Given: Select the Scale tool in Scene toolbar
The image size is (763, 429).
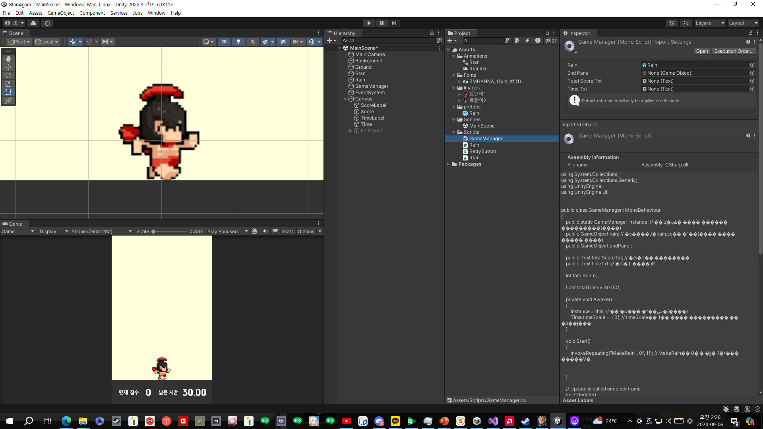Looking at the screenshot, I should [8, 83].
